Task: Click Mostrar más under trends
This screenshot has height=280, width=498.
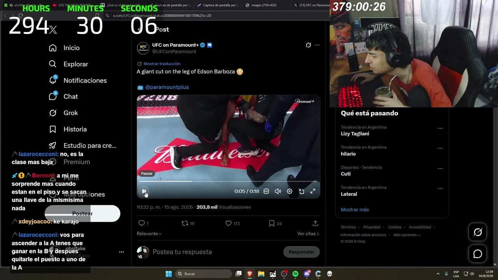Action: tap(355, 210)
